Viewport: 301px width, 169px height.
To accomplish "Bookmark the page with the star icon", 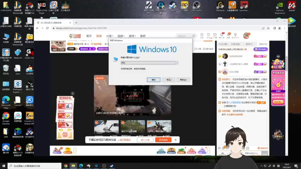I will tap(268, 28).
